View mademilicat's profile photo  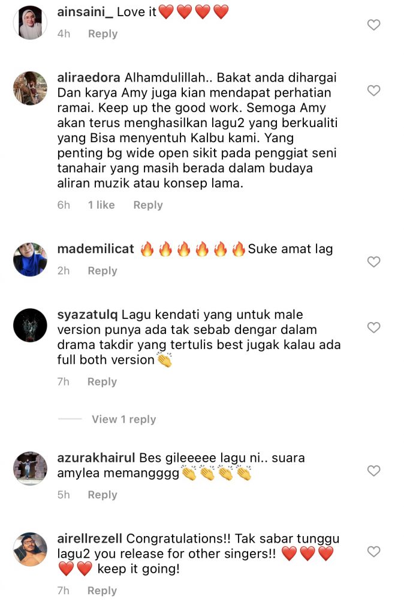(30, 259)
